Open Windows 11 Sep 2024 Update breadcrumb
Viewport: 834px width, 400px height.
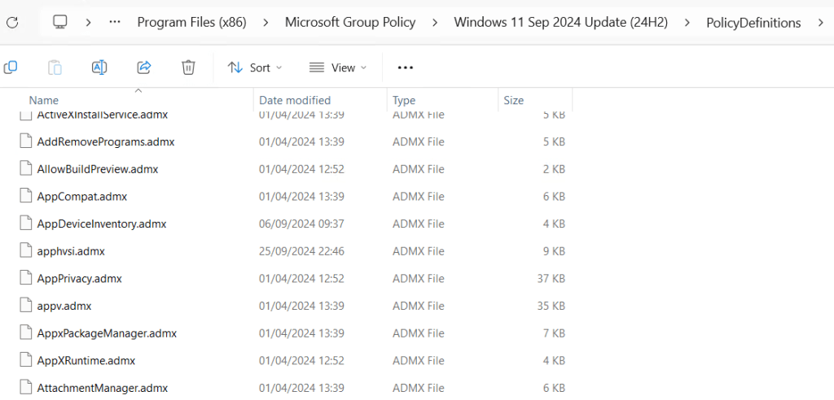(560, 23)
